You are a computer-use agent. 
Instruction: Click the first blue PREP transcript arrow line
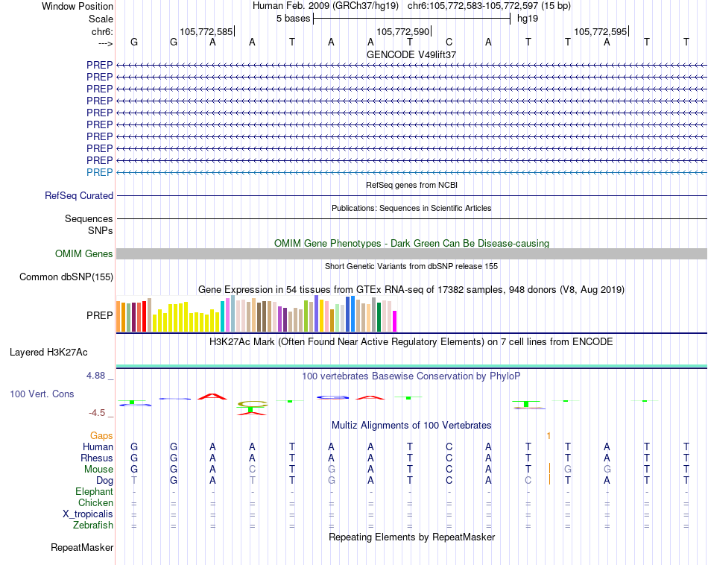coord(411,66)
